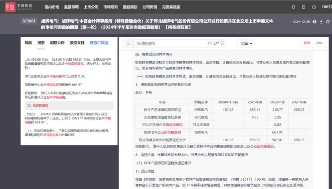Screen dimensions: 332x189
Task: Open the result starting with （1）访谈财务负责人
Action: (67, 133)
